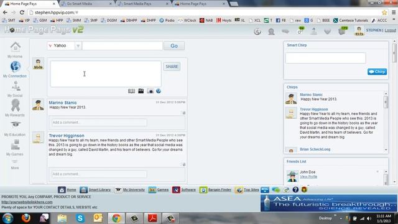Click Stephen's avatar in the header
This screenshot has height=224, width=398.
[359, 30]
